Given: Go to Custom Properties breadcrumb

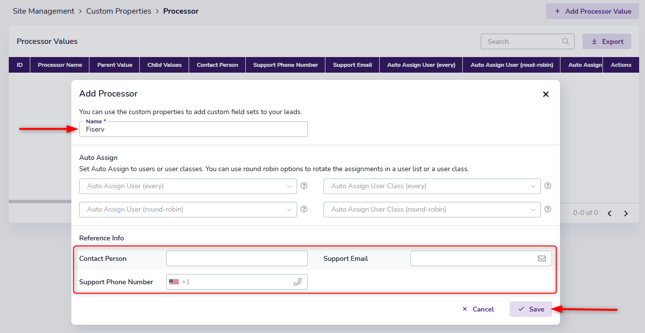Looking at the screenshot, I should pos(119,11).
